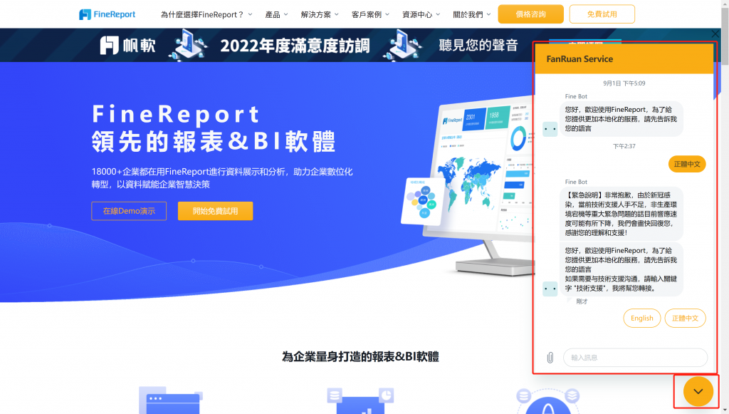
Task: Click the 領先的報表&BI軟體 hero headline
Action: pos(213,141)
